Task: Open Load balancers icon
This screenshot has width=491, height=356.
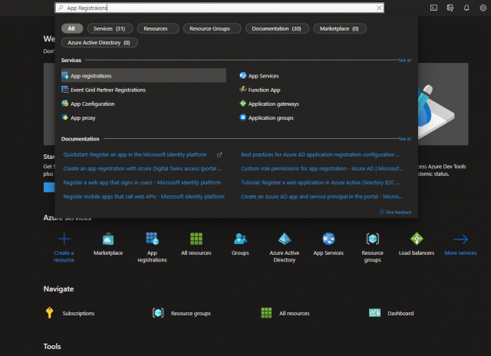Action: point(417,239)
